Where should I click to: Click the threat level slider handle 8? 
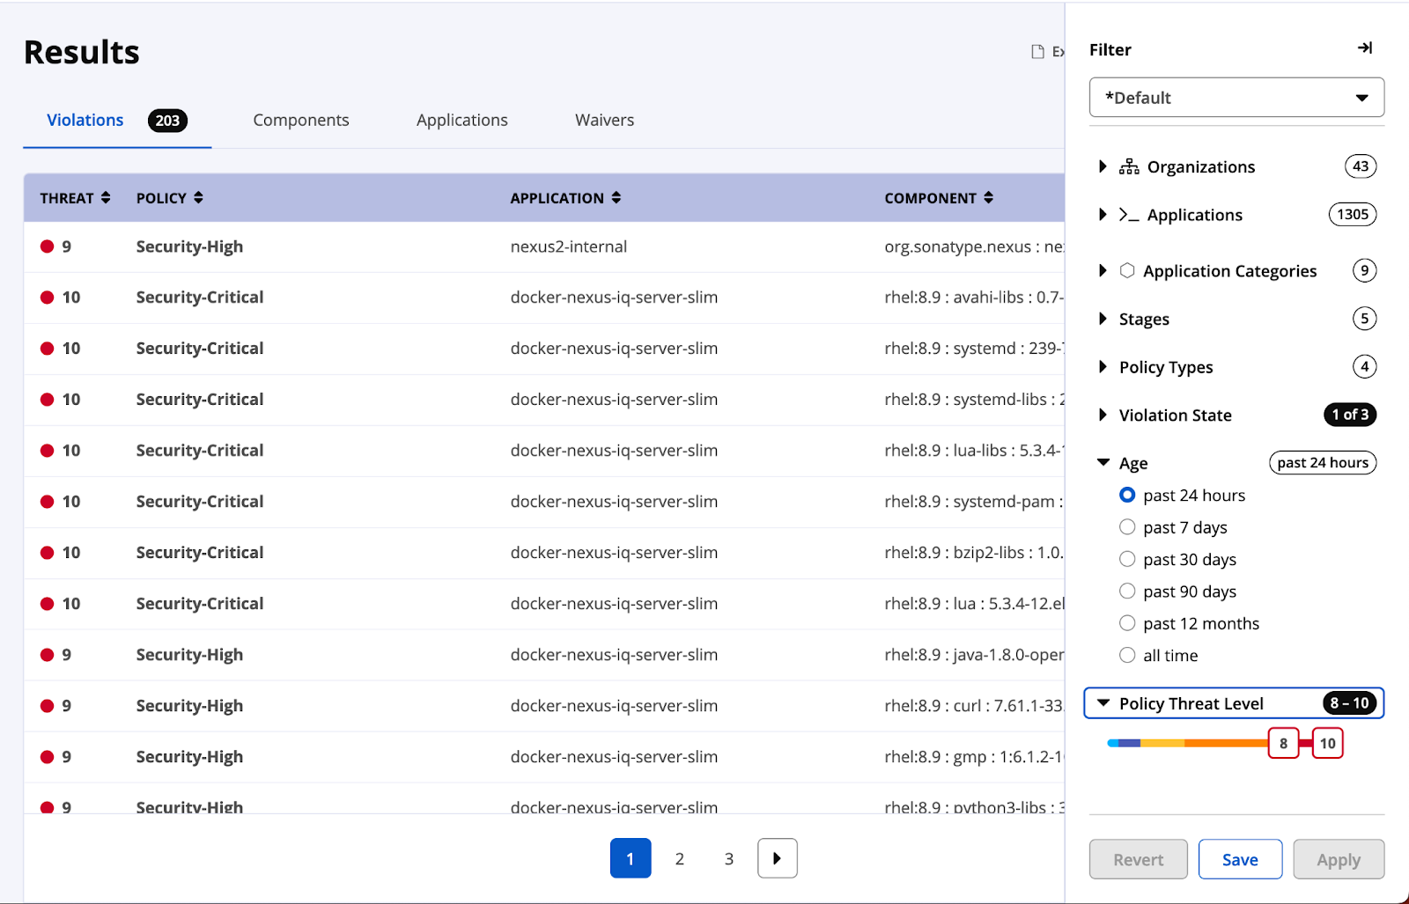coord(1283,744)
